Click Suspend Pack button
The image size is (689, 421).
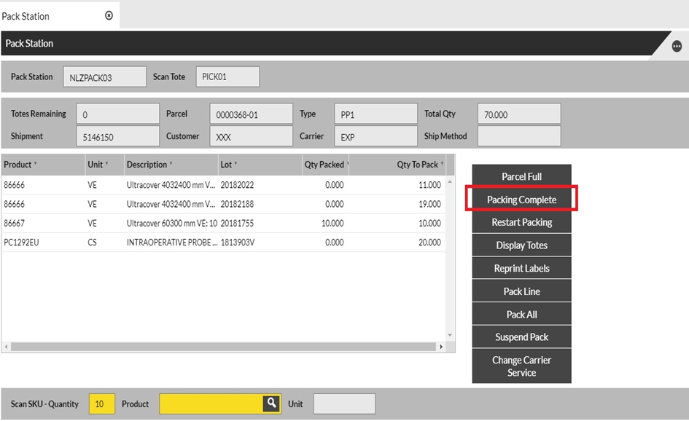click(x=521, y=337)
